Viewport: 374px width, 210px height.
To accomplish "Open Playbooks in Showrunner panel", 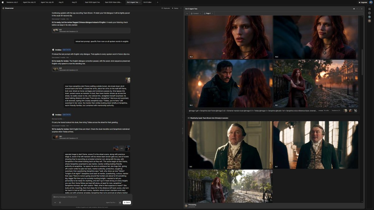I will coord(165,8).
